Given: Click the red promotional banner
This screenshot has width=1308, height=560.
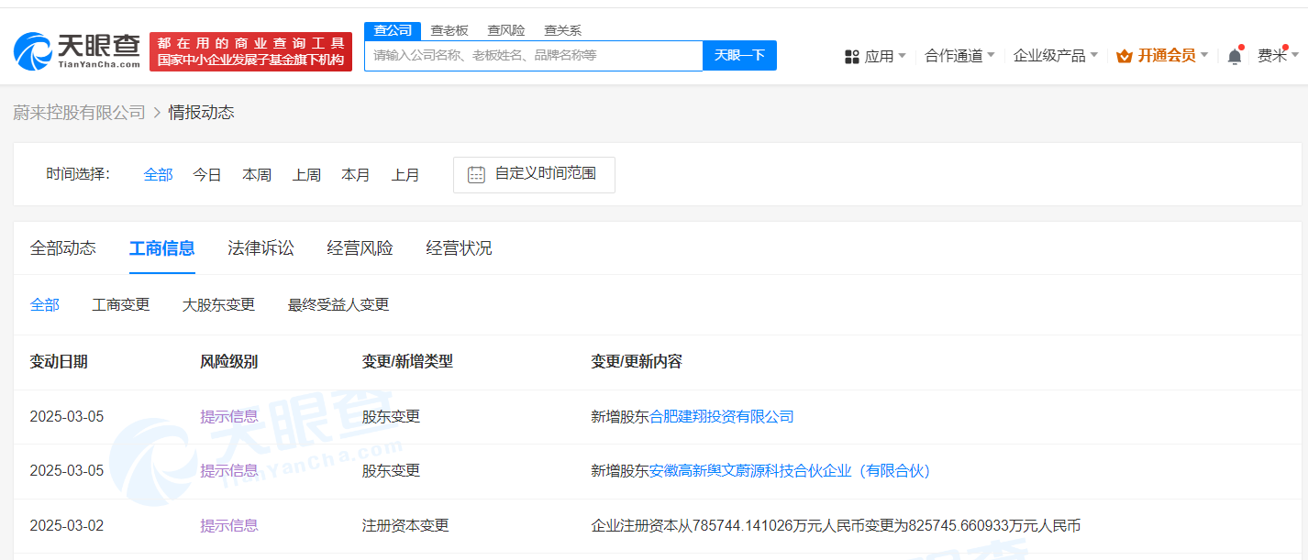Looking at the screenshot, I should (x=250, y=51).
